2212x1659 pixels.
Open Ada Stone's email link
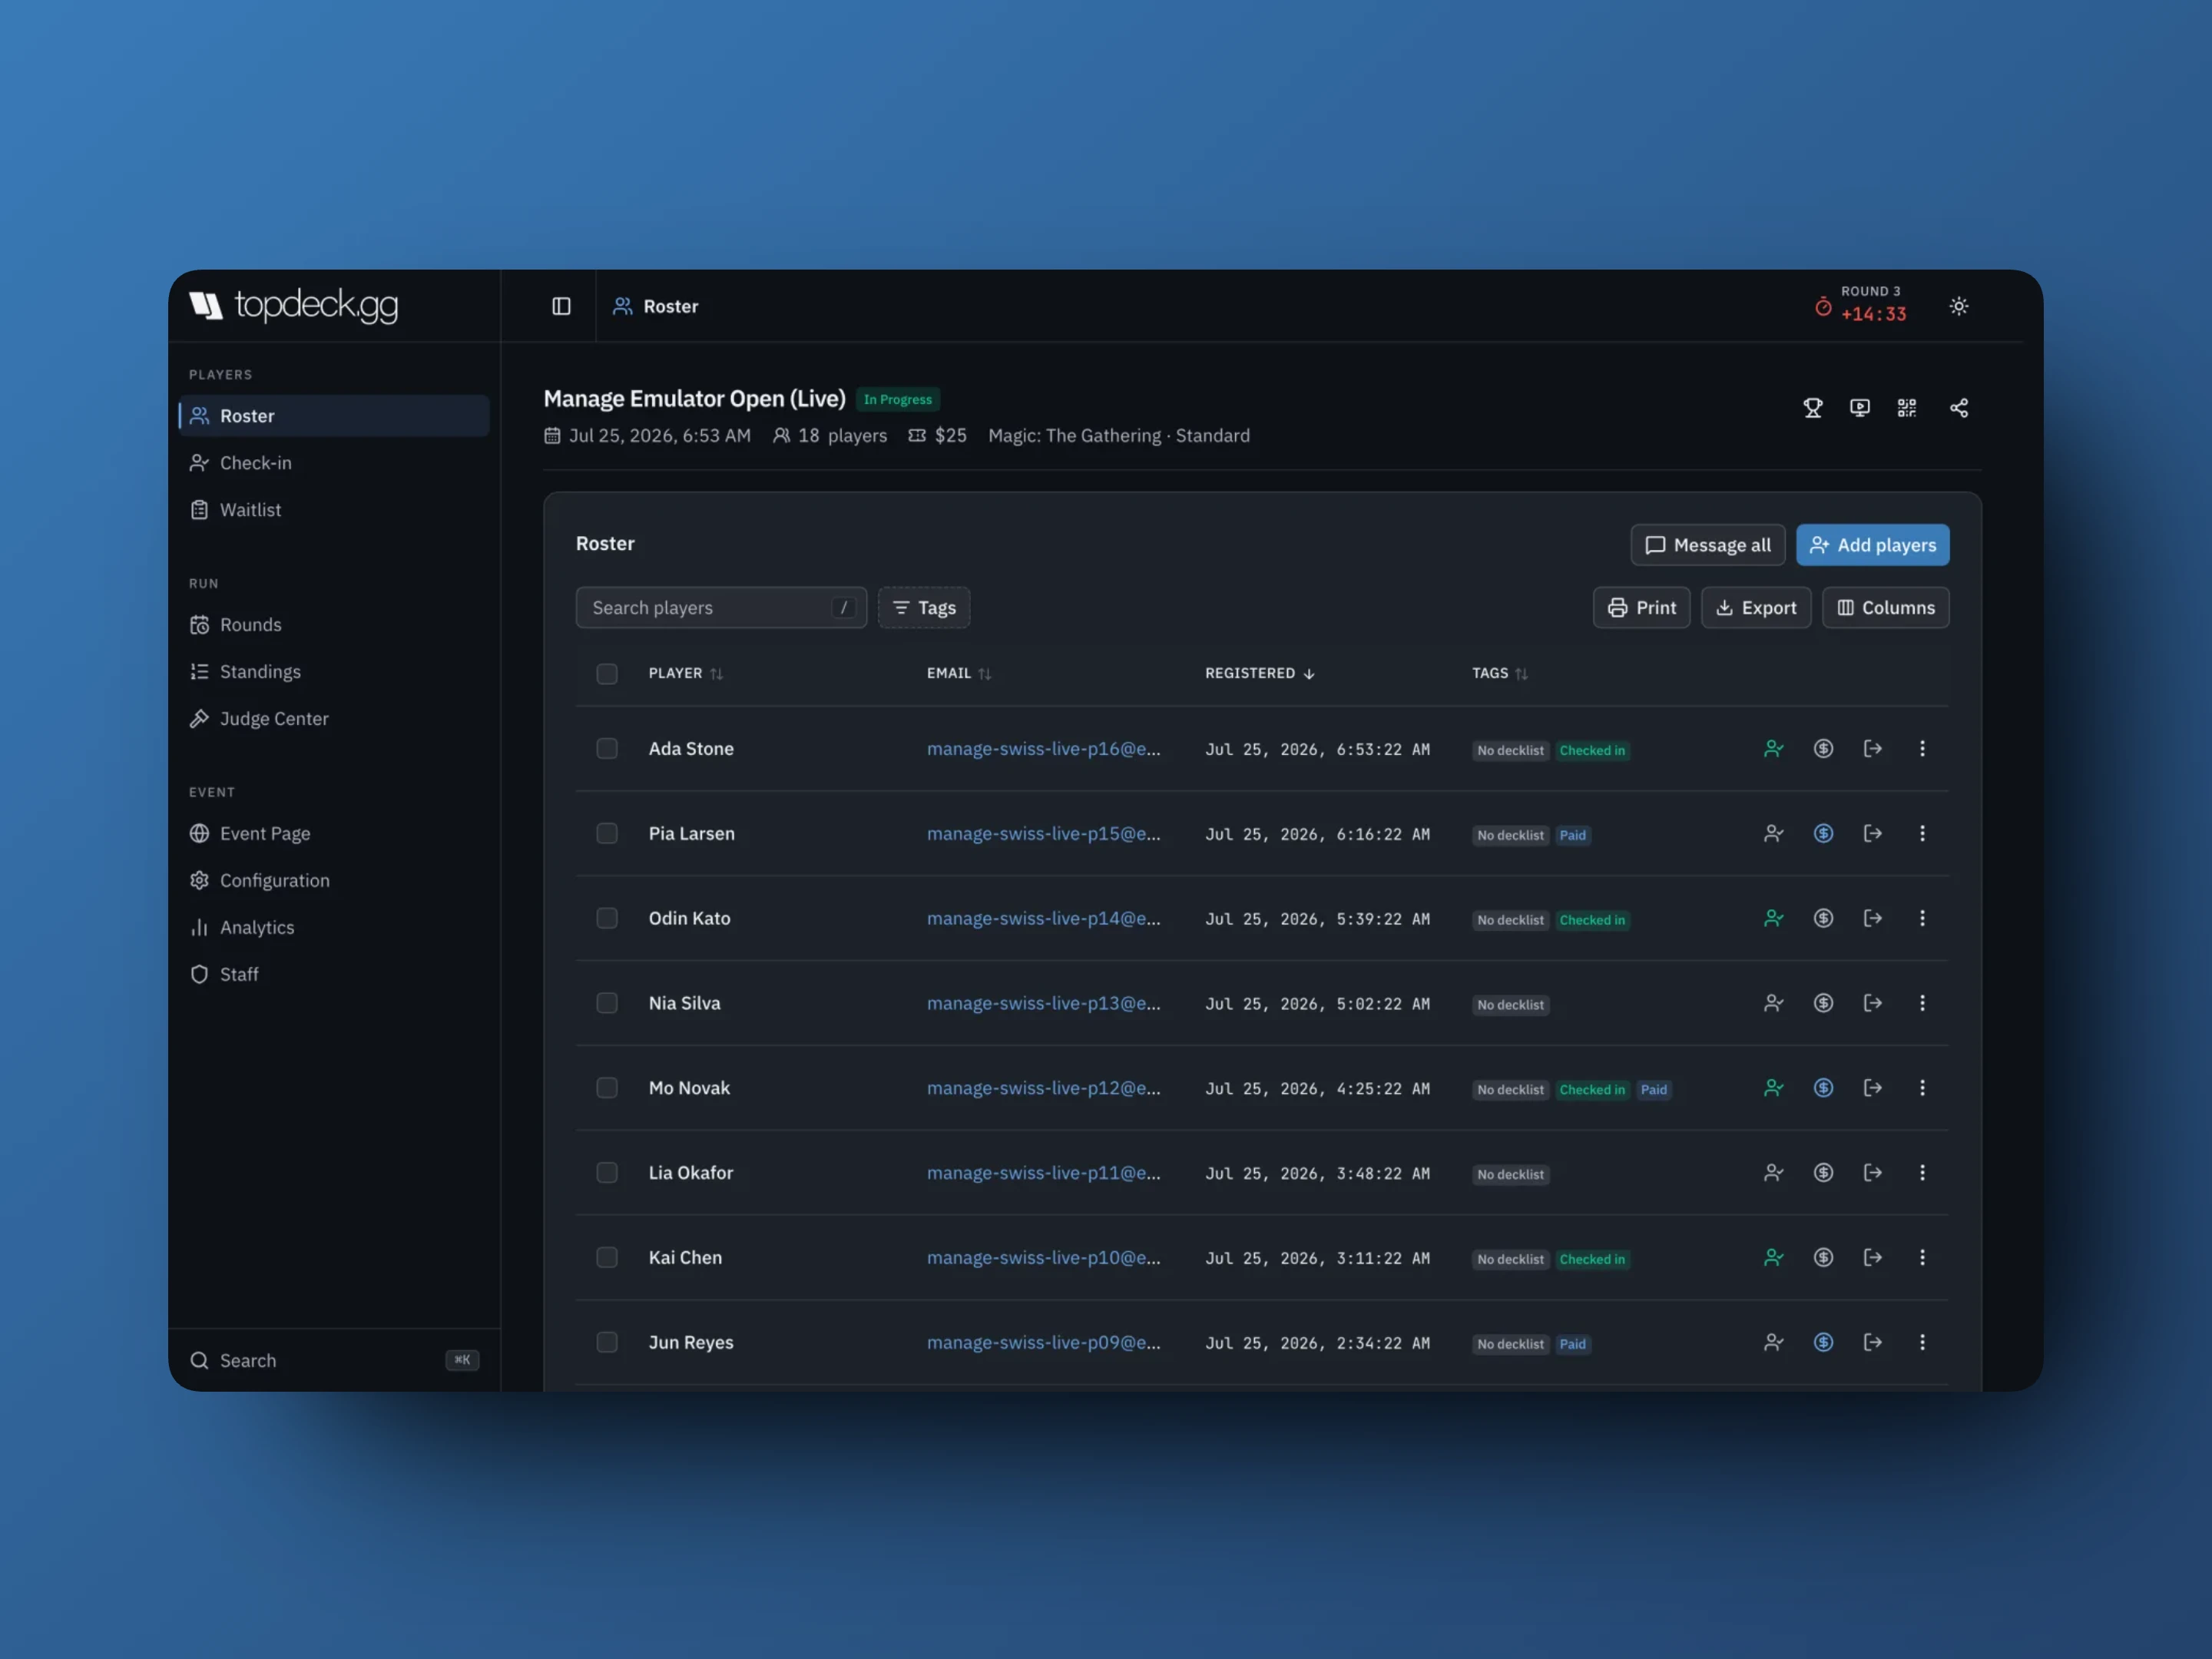point(1043,749)
